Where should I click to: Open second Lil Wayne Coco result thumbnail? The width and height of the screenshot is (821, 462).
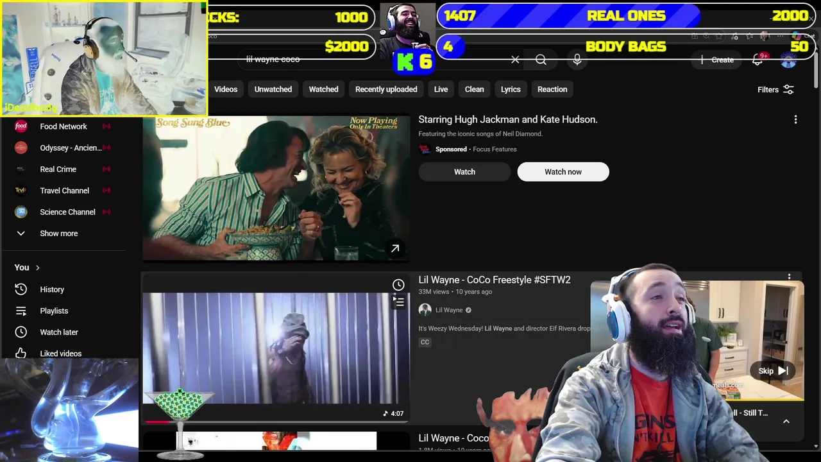[x=276, y=441]
